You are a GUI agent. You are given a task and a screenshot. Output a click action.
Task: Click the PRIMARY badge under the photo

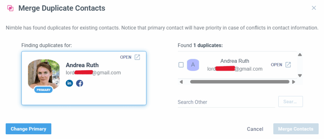[x=44, y=90]
